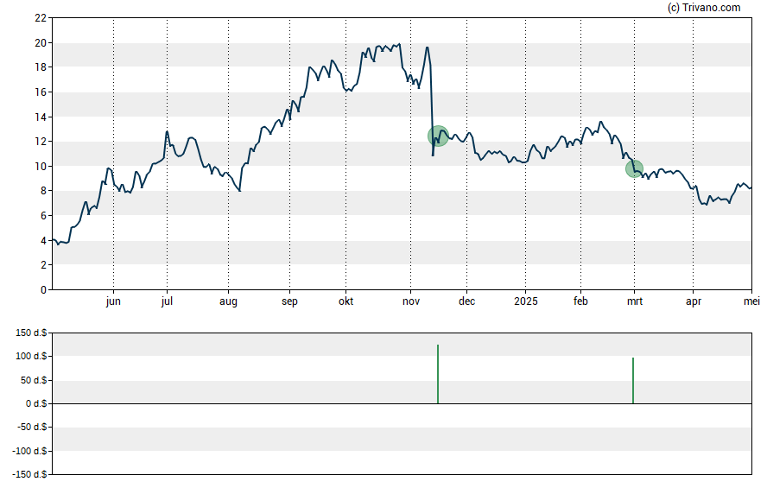Click the tall green bar in November
The image size is (767, 488).
point(438,374)
